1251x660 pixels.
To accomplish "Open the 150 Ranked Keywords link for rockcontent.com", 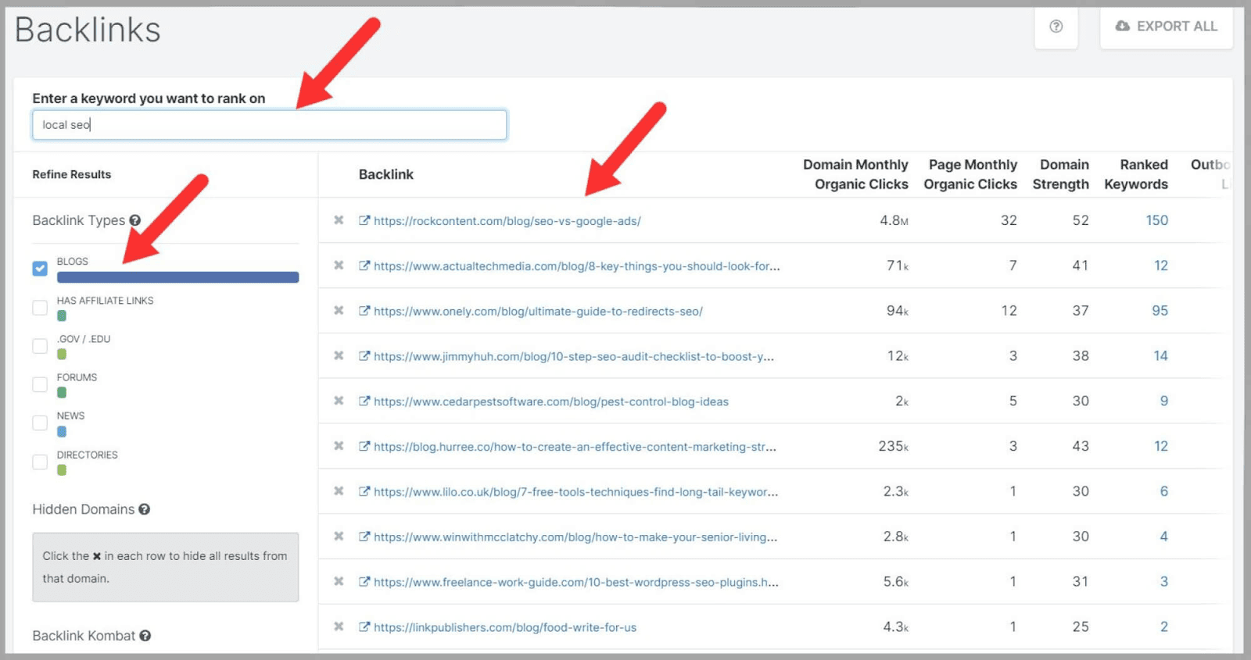I will (x=1156, y=220).
